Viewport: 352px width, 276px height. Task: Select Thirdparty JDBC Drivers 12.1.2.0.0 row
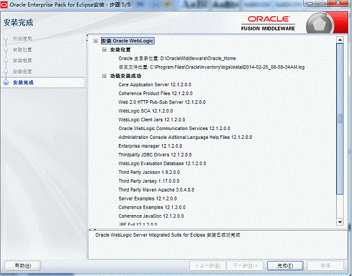(x=155, y=155)
